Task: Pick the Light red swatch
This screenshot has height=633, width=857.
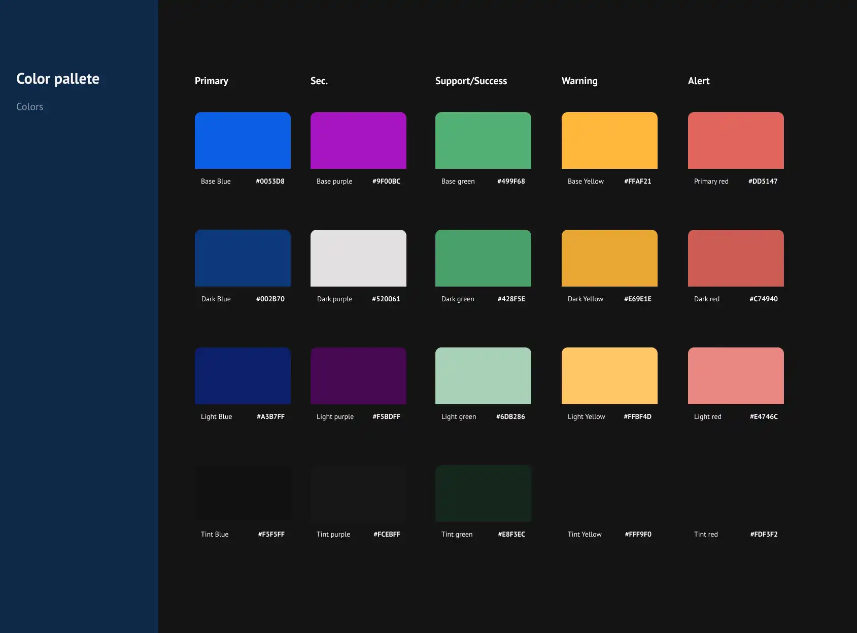Action: [736, 376]
